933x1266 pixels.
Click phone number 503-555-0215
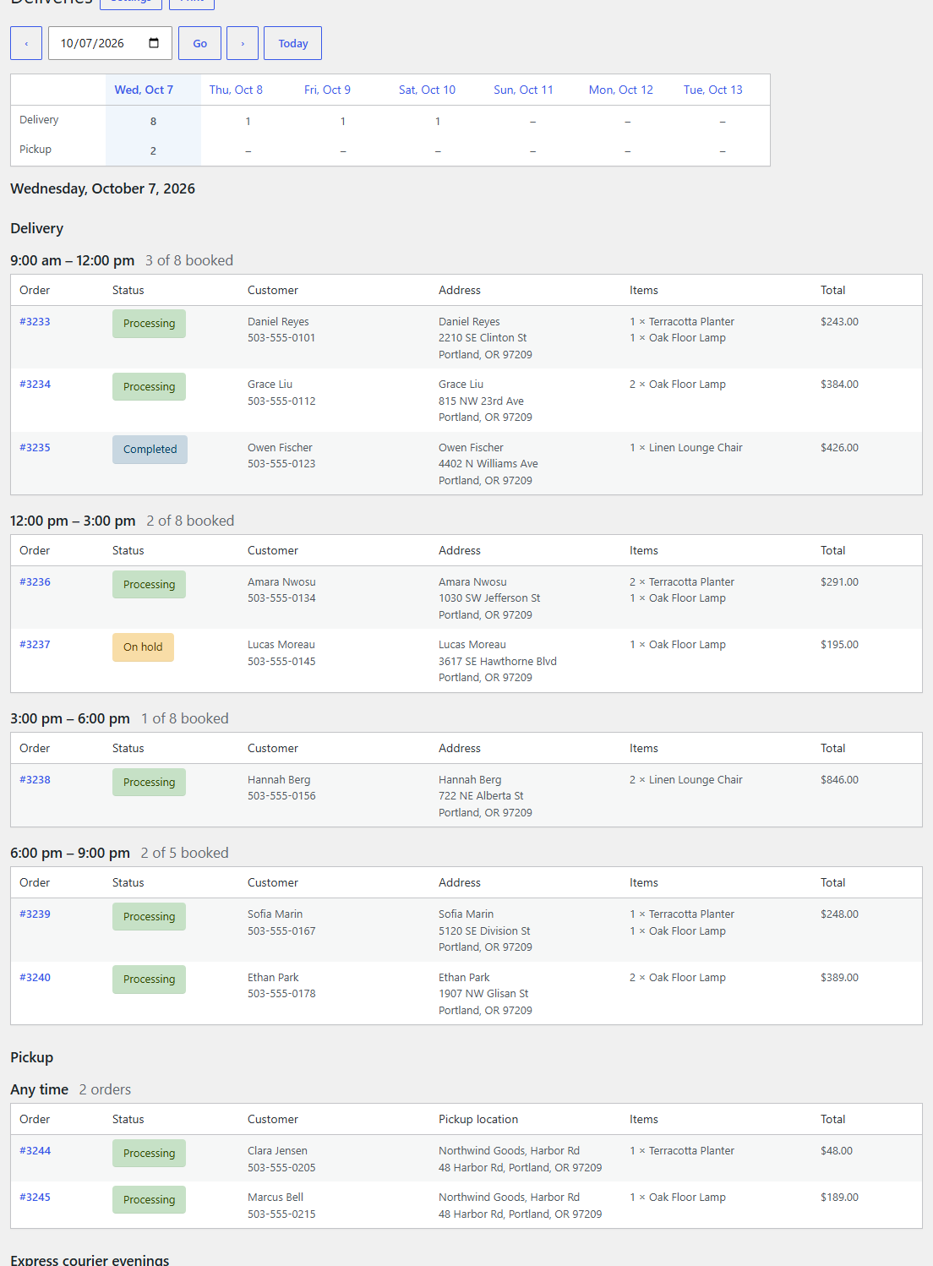[281, 1214]
